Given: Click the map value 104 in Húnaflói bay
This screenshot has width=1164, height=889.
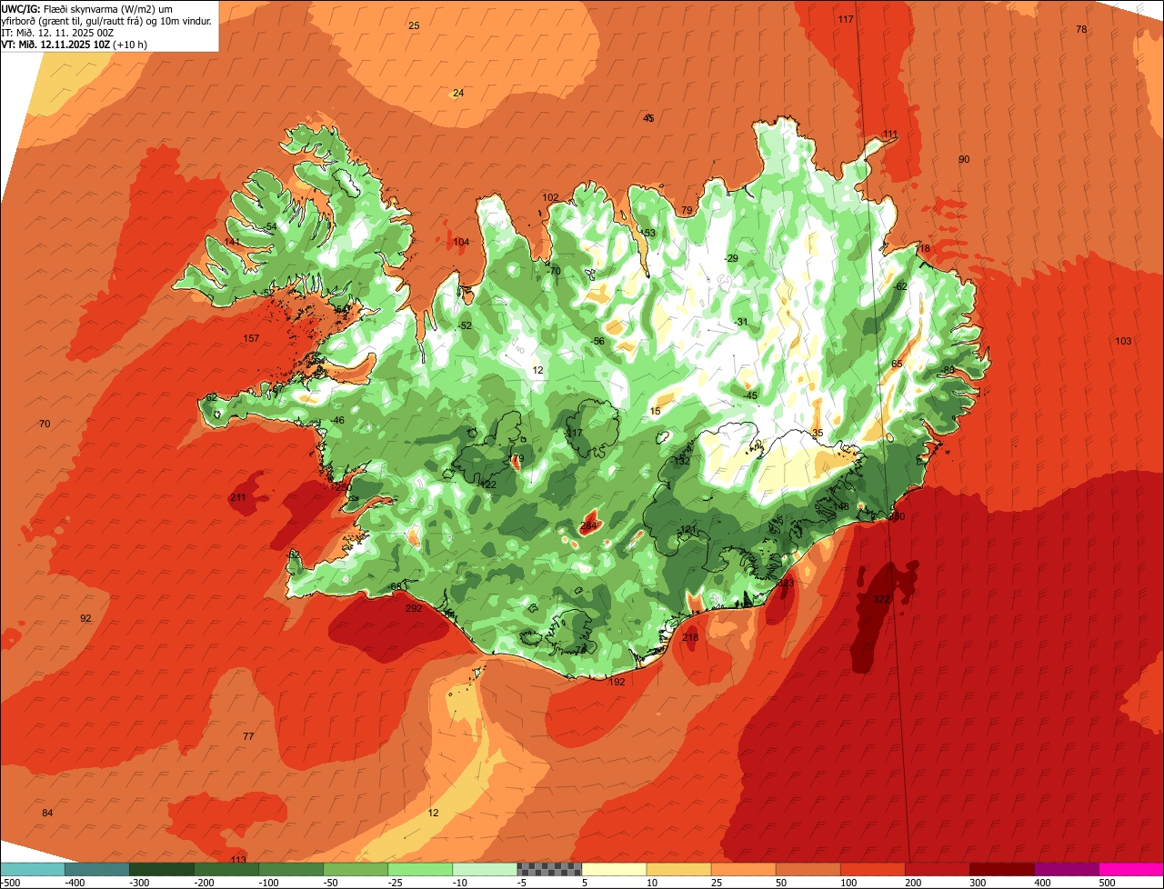Looking at the screenshot, I should pos(461,242).
